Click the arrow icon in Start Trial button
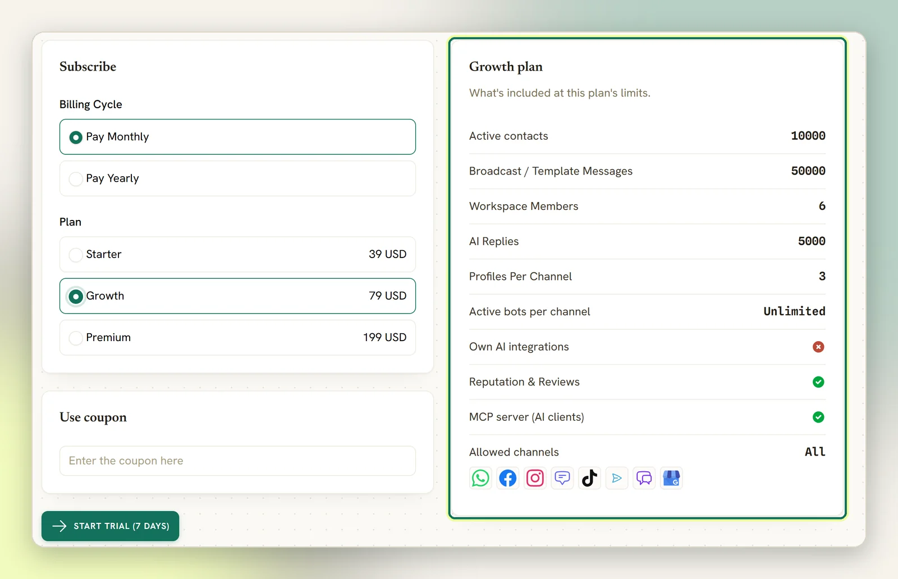Viewport: 898px width, 579px height. click(x=59, y=526)
